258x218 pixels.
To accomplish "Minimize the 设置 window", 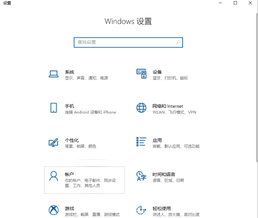I will (x=220, y=3).
